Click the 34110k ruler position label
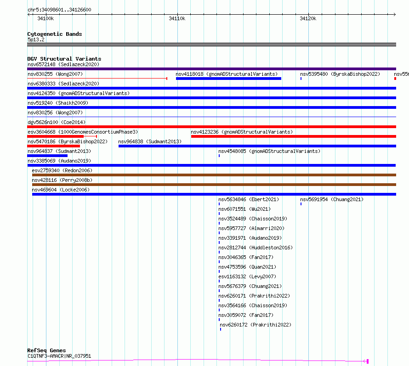Viewport: 409px width, 366px height. click(x=177, y=18)
